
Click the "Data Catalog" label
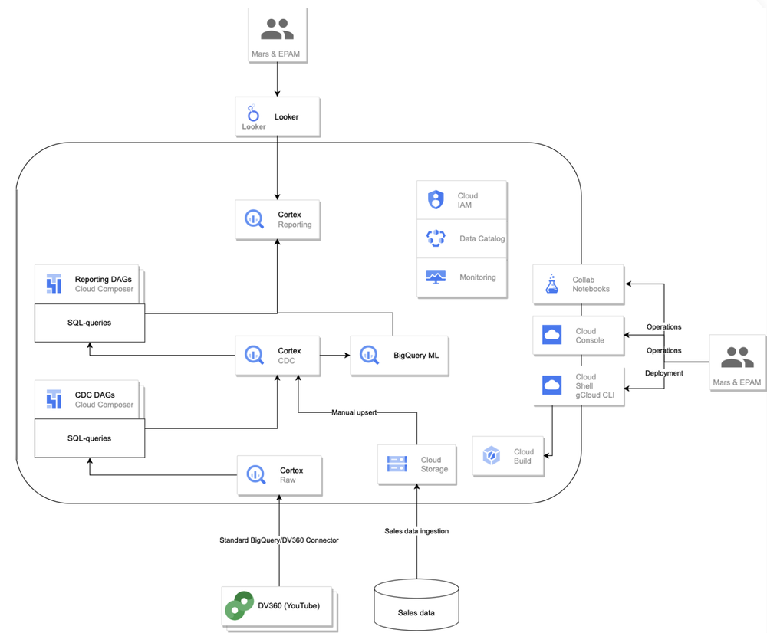[482, 238]
